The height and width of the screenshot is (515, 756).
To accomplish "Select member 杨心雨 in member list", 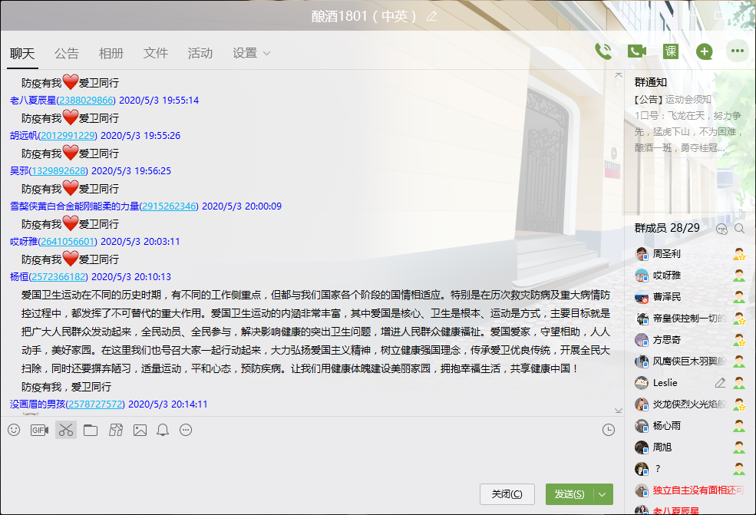I will click(x=667, y=425).
